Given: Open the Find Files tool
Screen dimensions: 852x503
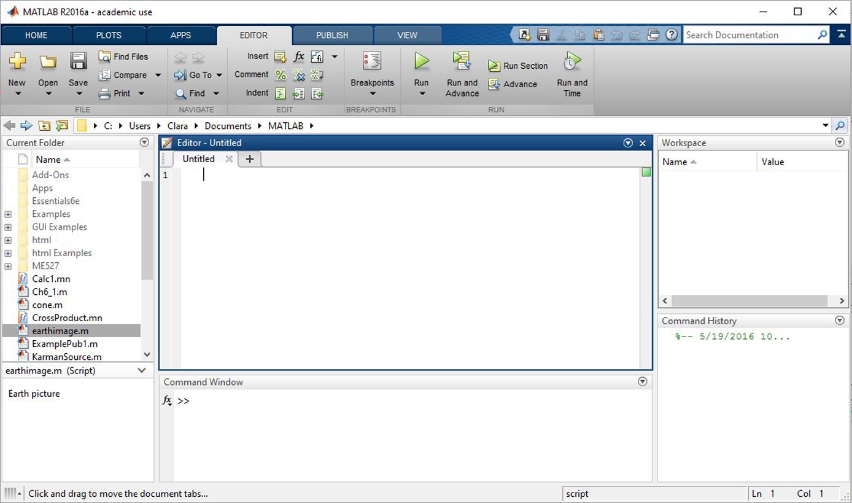Looking at the screenshot, I should [123, 57].
